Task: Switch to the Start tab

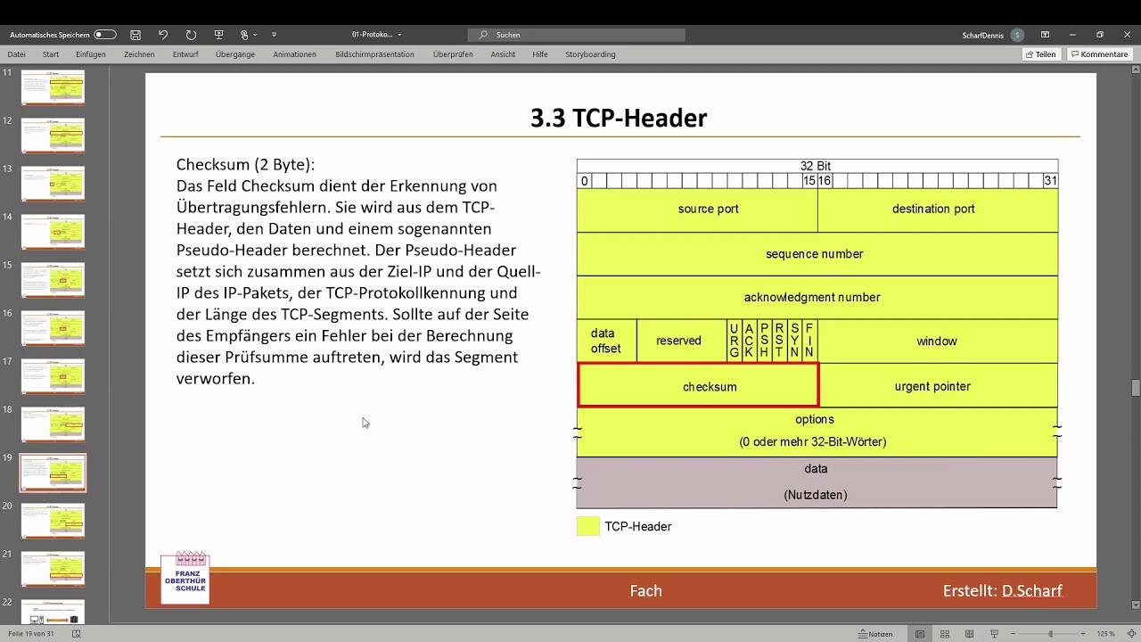Action: [x=51, y=54]
